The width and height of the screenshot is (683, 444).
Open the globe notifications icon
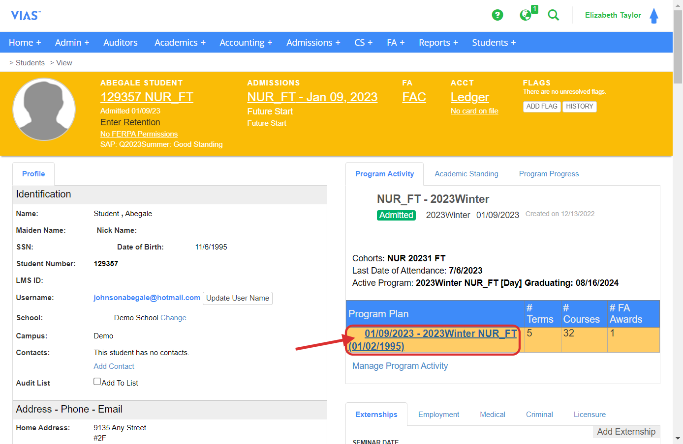tap(526, 15)
